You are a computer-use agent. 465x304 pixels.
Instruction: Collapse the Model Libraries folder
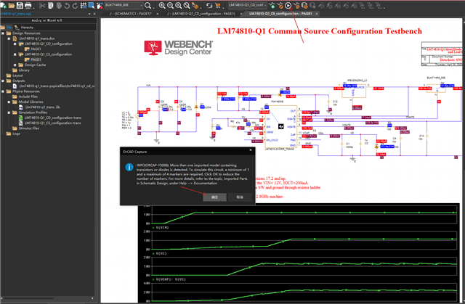pyautogui.click(x=9, y=102)
